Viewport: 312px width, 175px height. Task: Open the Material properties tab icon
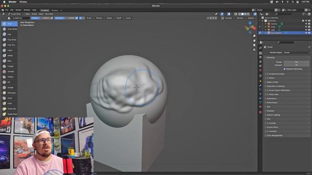pos(260,107)
